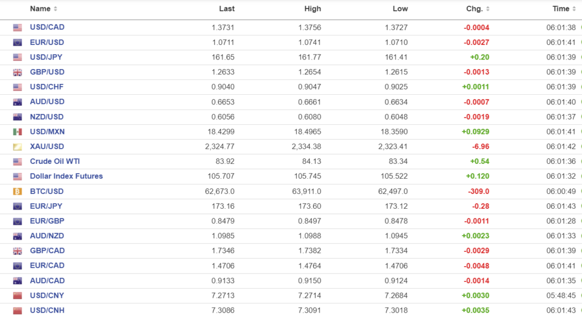Viewport: 582px width, 316px height.
Task: Click the EU flag next to EUR/USD
Action: coord(18,43)
